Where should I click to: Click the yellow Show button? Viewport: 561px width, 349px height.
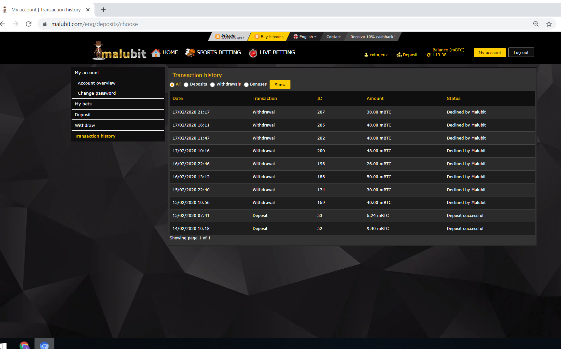pyautogui.click(x=280, y=85)
